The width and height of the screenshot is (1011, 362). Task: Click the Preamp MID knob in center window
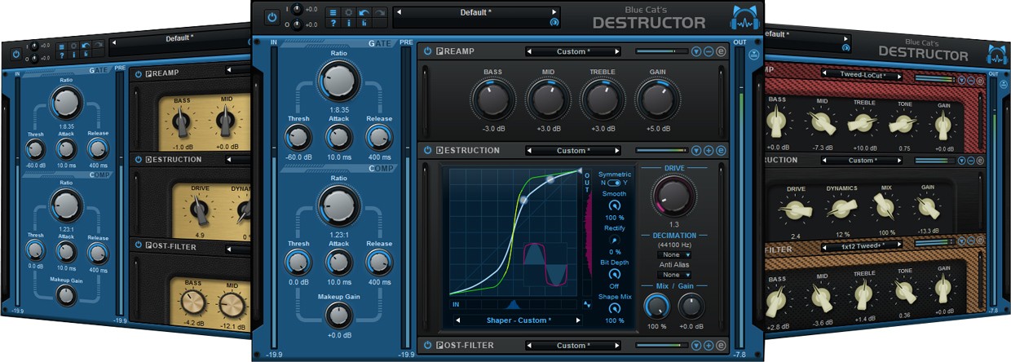[548, 99]
